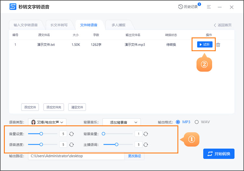Click the app logo in title bar
Screen dimensions: 244x171
[x=13, y=7]
